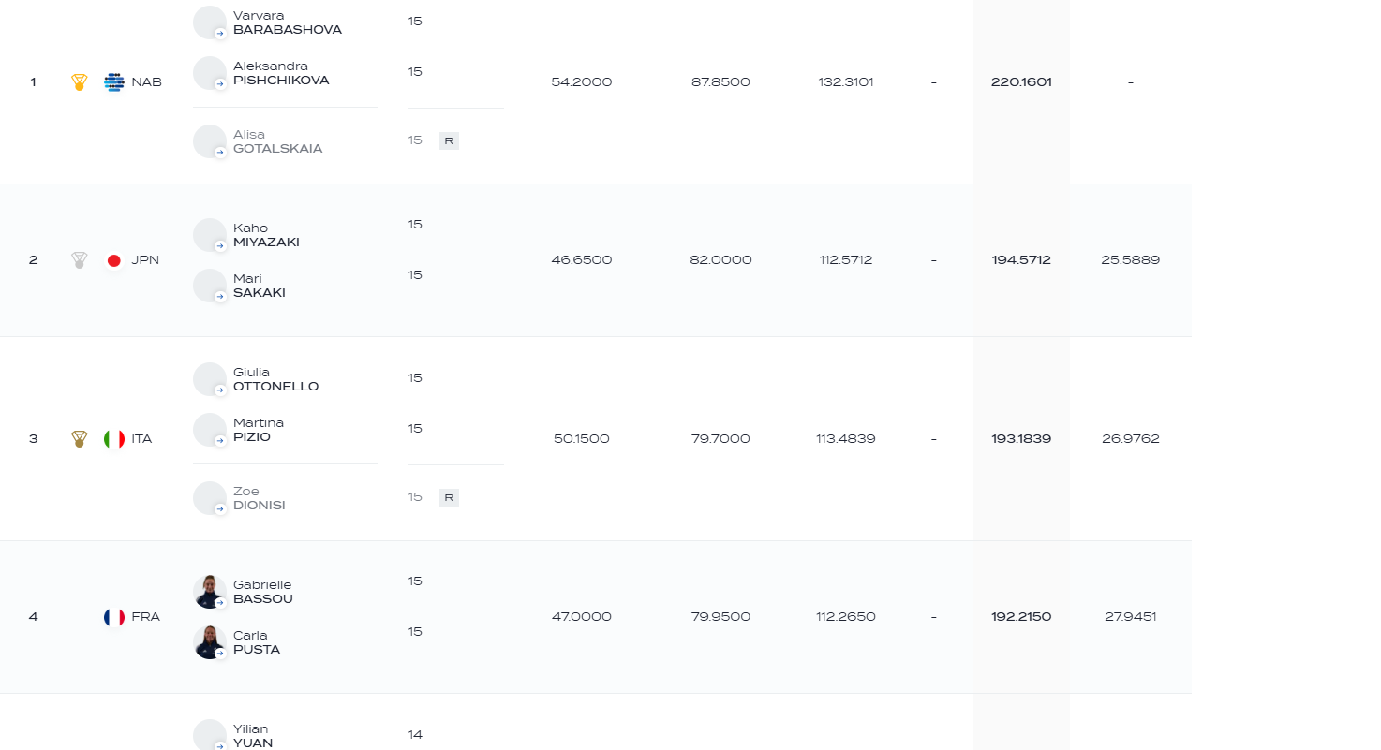Open Yilian YUAN athlete link
The height and width of the screenshot is (750, 1381).
[x=253, y=736]
